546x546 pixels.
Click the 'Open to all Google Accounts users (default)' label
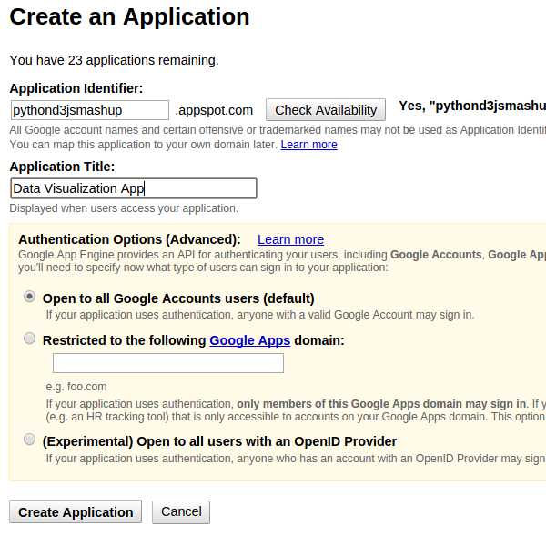(x=178, y=298)
